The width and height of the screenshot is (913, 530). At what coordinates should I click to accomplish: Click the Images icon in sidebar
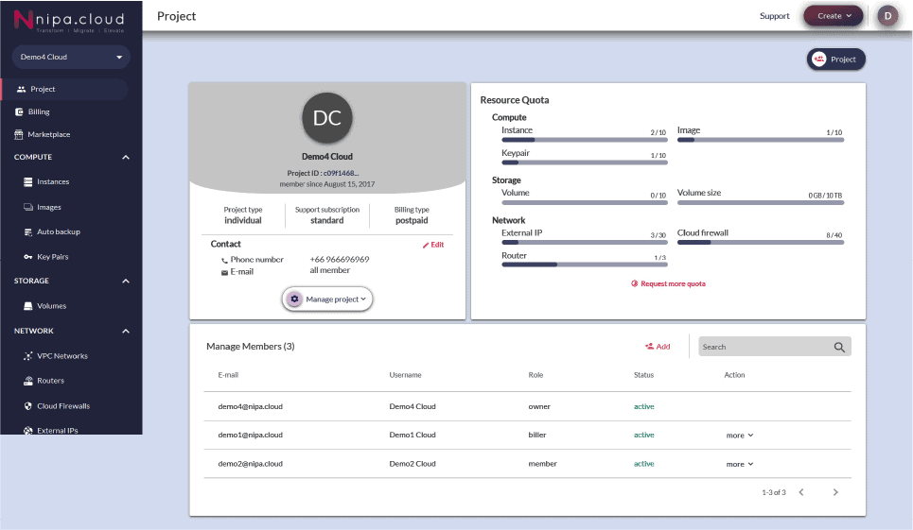tap(28, 207)
